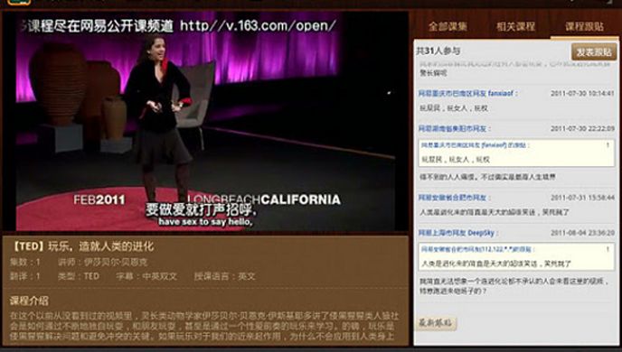Click the quoted 合肥市网友 原贴 box in DeepSky's reply
The width and height of the screenshot is (622, 352).
pyautogui.click(x=516, y=256)
